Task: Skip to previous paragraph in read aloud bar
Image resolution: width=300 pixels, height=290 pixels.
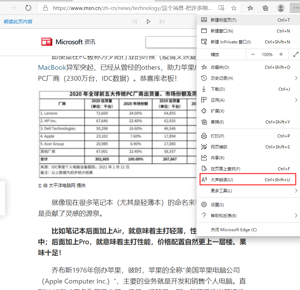Action: pos(135,21)
